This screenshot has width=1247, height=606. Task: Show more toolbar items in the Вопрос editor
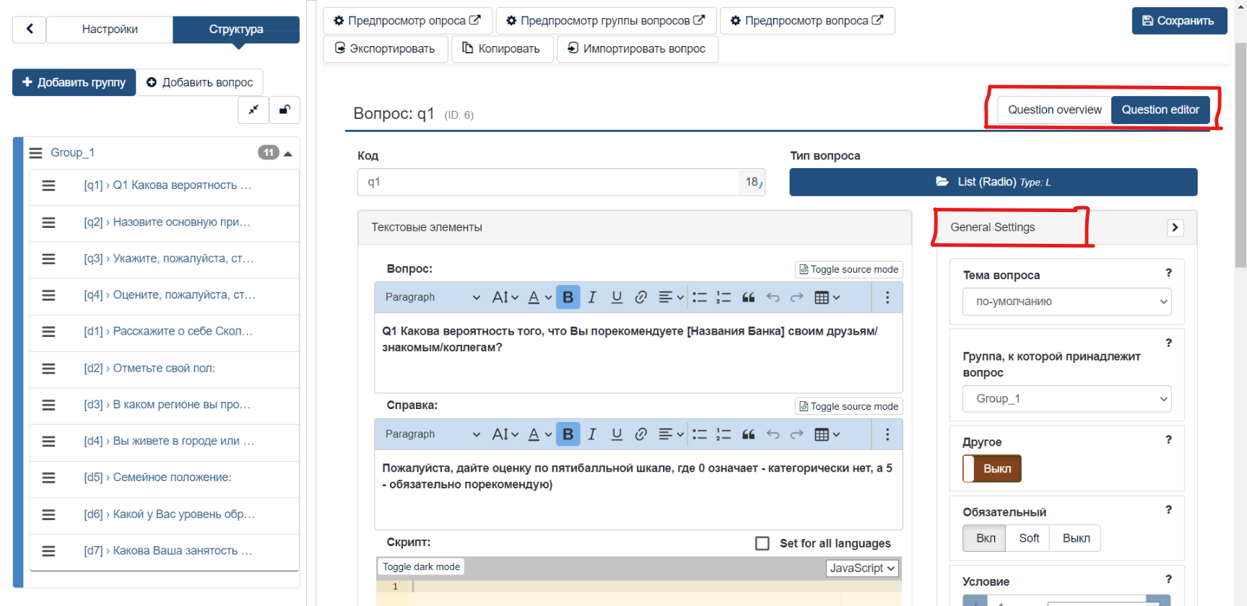(x=887, y=297)
